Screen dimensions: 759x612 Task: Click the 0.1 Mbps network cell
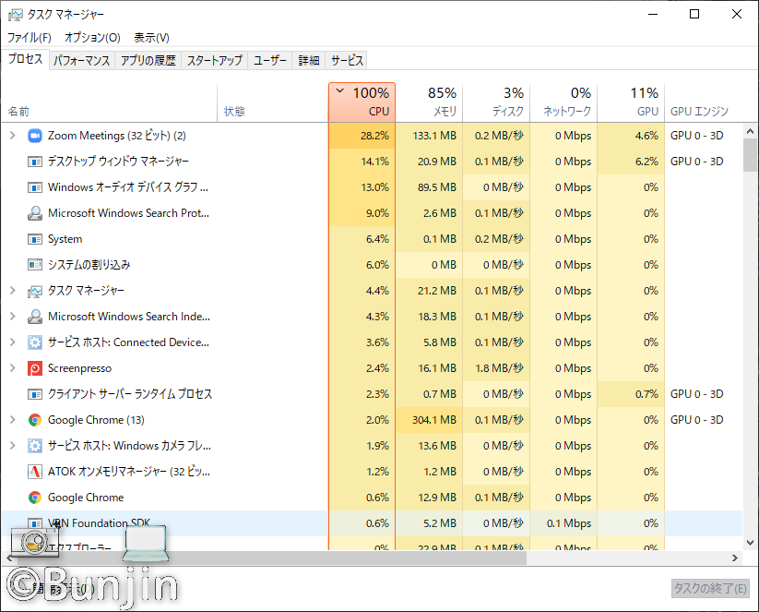point(563,523)
